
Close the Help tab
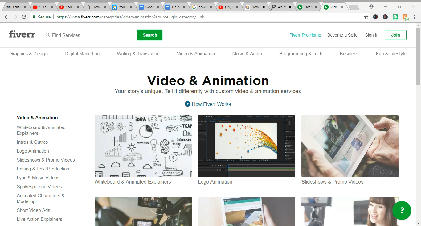(184, 7)
